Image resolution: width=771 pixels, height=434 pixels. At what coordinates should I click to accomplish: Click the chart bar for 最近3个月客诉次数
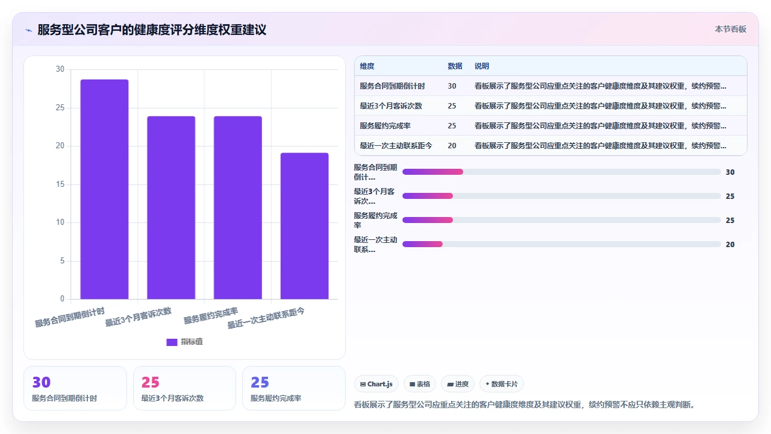pyautogui.click(x=171, y=207)
